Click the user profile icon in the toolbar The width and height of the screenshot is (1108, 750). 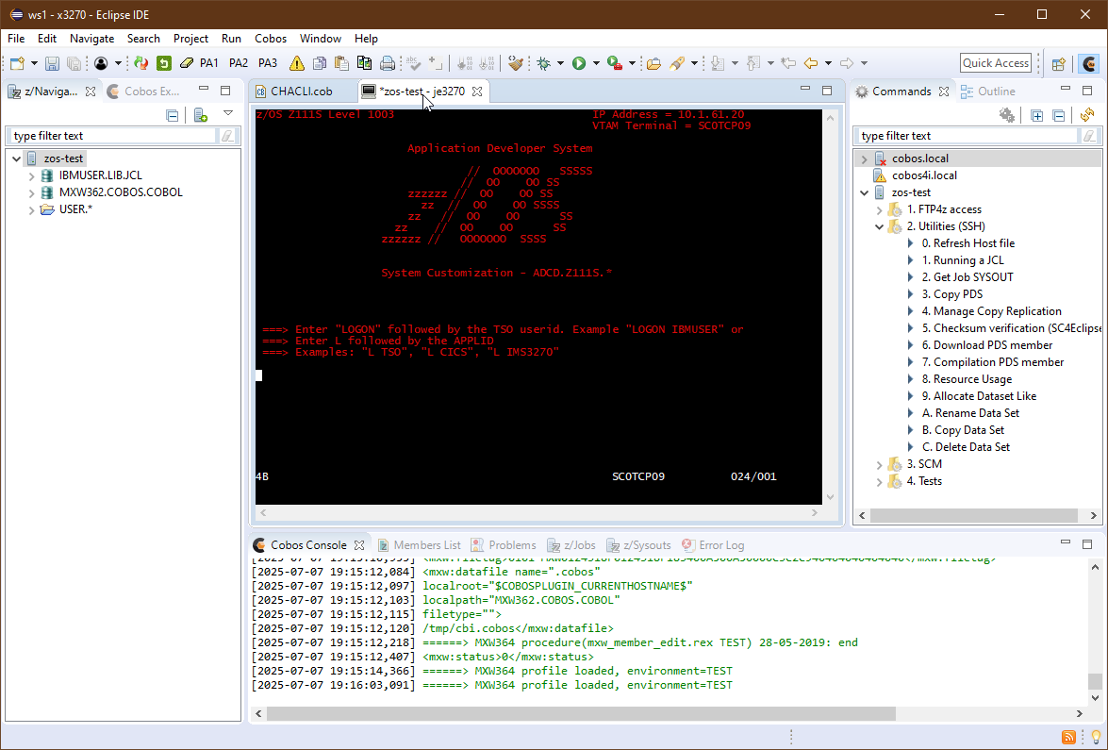101,63
